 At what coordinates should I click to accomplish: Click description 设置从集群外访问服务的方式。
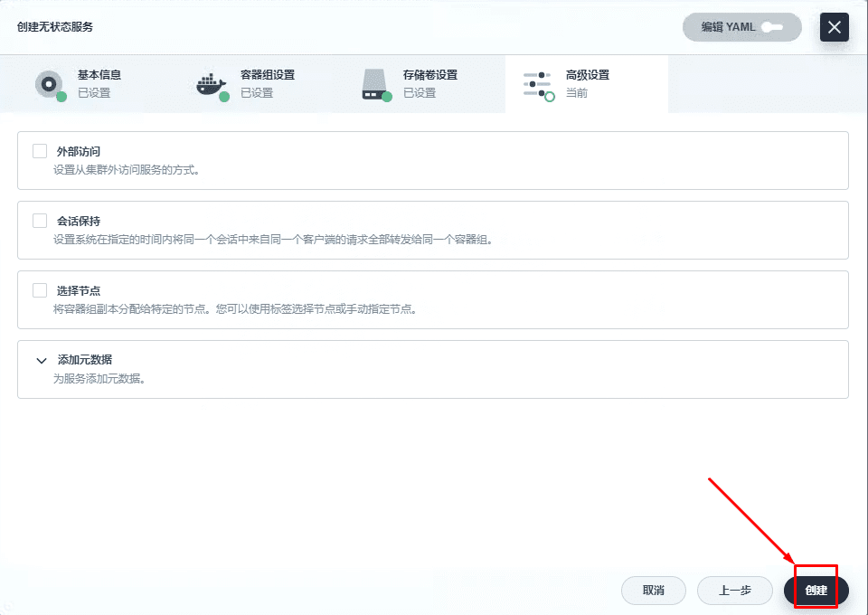[127, 170]
